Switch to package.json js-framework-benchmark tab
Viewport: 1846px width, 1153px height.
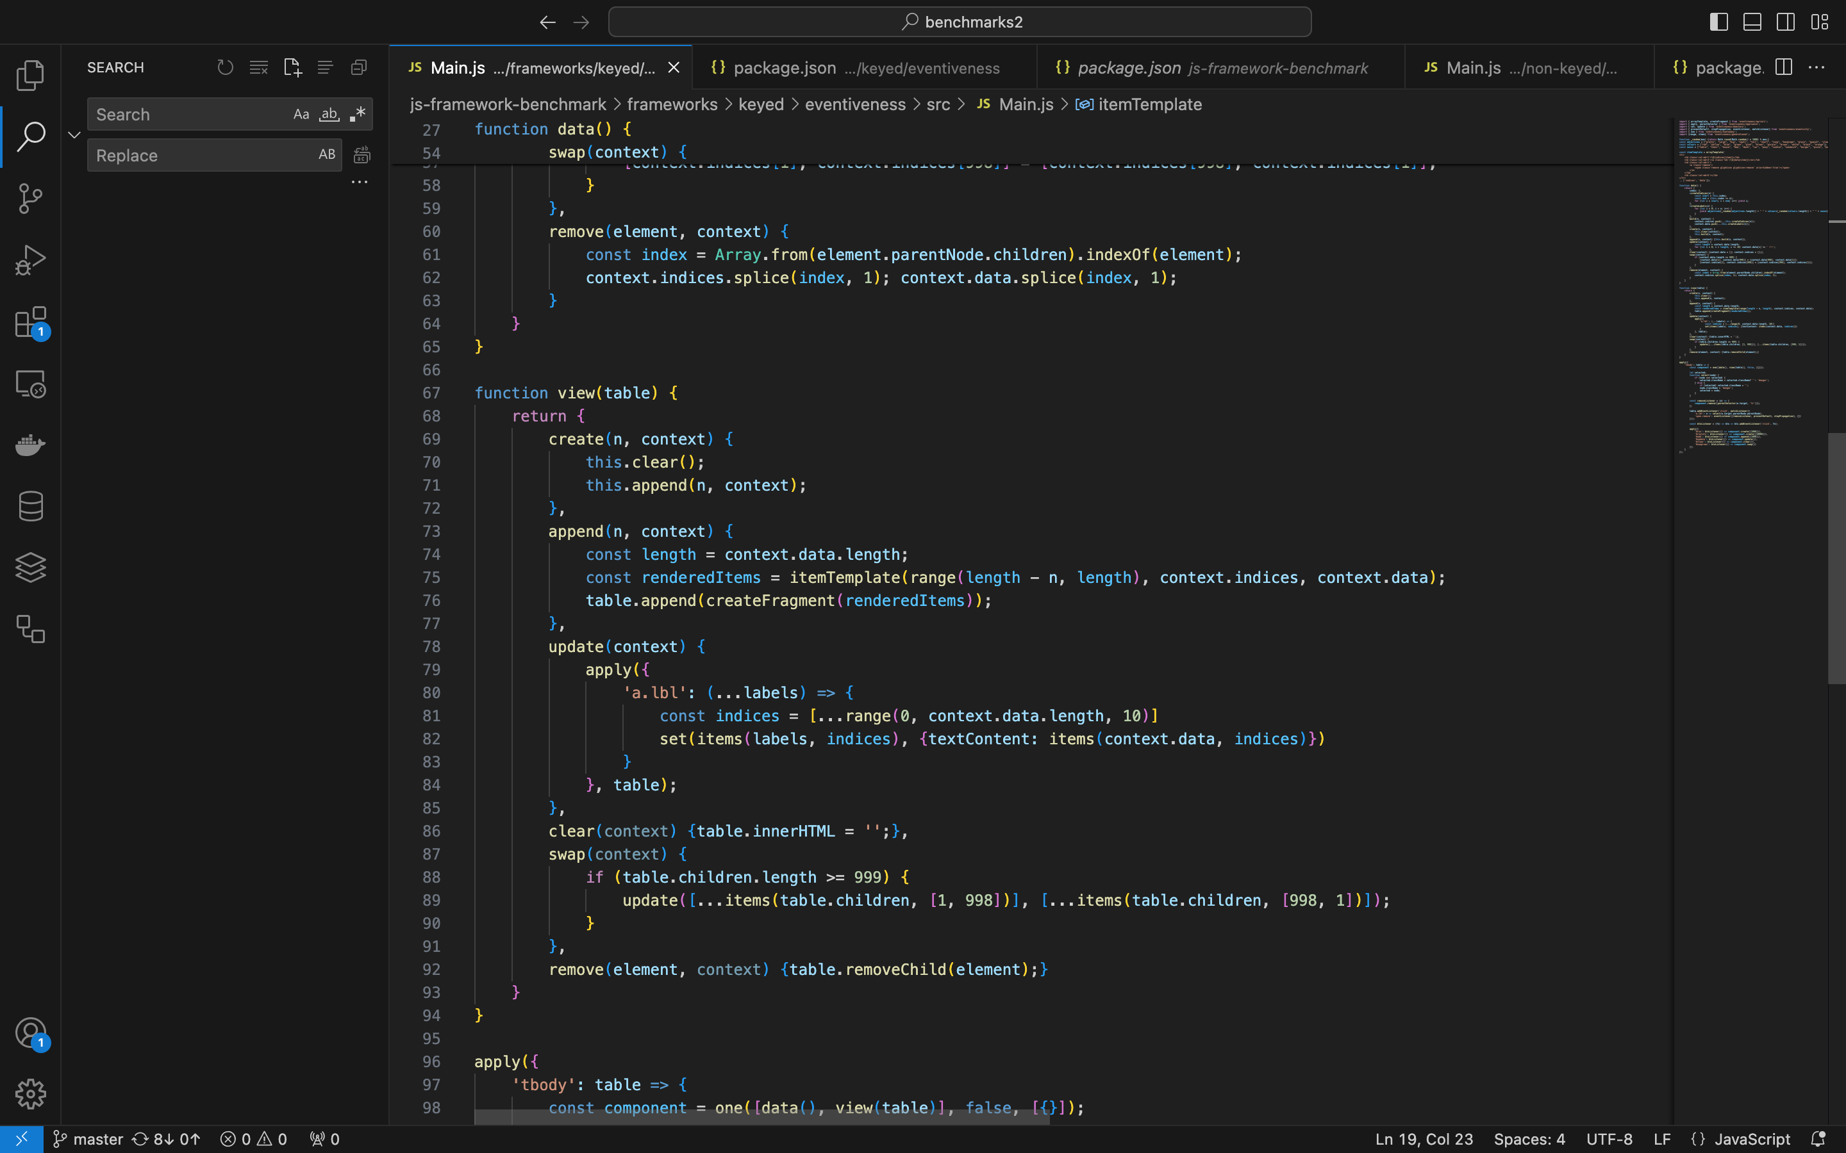[x=1220, y=68]
